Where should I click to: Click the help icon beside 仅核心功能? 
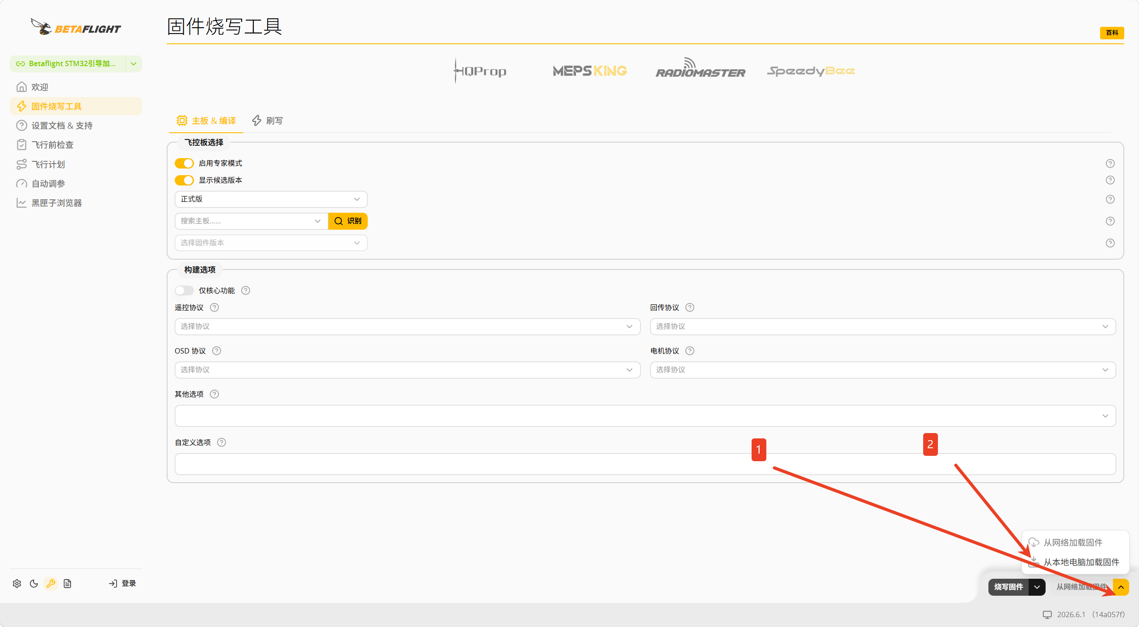(246, 290)
